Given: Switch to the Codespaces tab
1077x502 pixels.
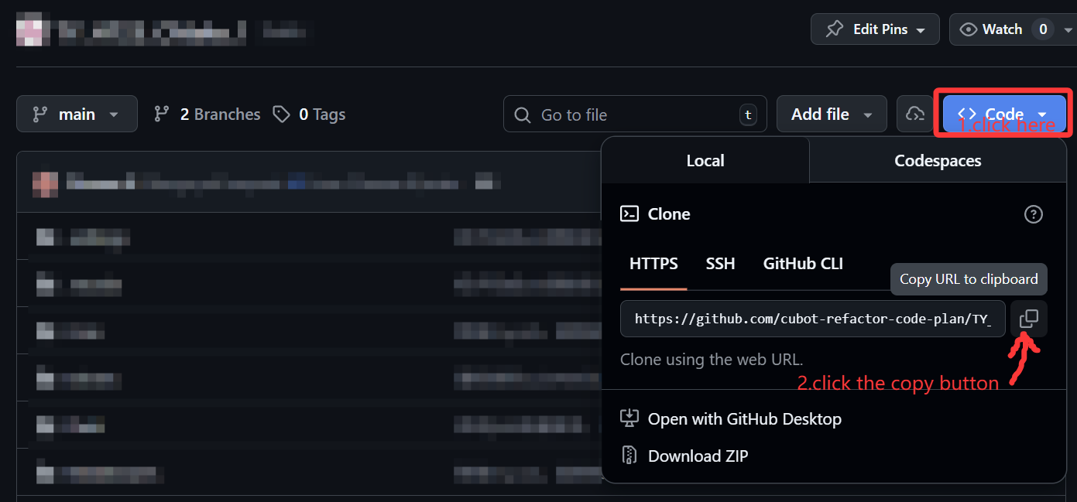Looking at the screenshot, I should pos(937,161).
